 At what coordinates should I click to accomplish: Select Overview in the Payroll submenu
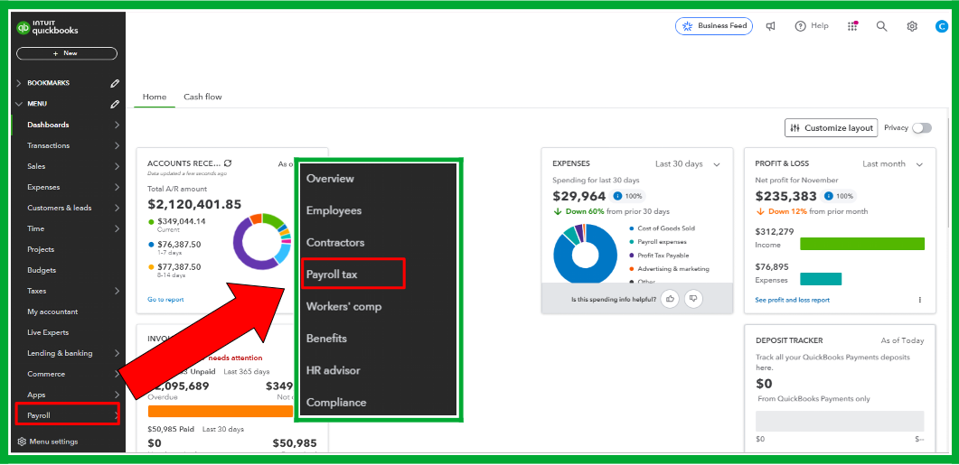point(330,179)
